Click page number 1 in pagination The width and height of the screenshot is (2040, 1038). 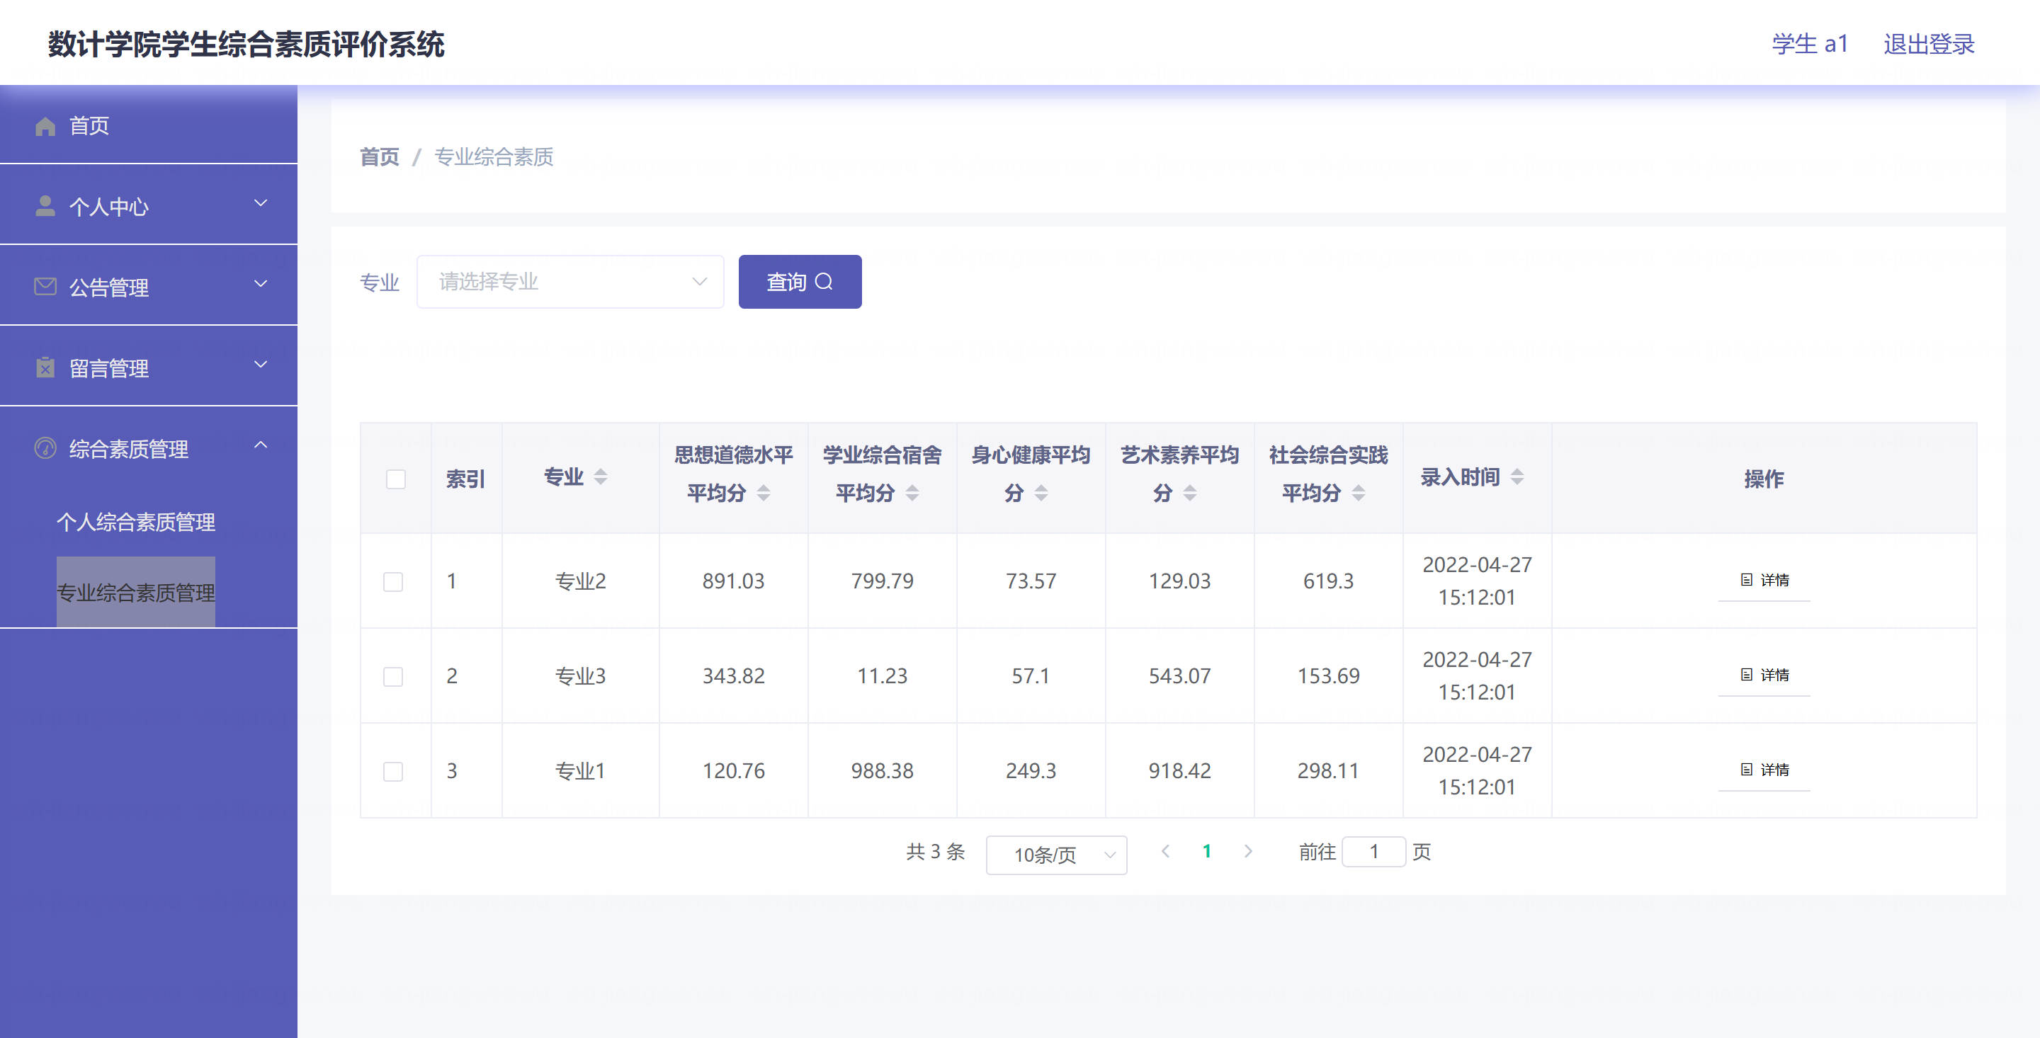click(1207, 851)
